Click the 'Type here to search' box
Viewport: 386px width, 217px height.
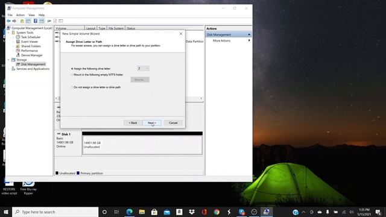coord(55,212)
